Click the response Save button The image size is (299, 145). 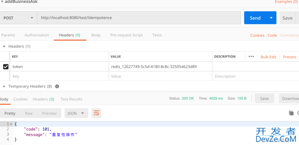(x=264, y=99)
